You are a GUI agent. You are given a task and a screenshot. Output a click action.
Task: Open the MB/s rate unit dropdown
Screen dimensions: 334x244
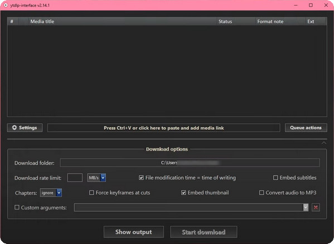pos(96,178)
